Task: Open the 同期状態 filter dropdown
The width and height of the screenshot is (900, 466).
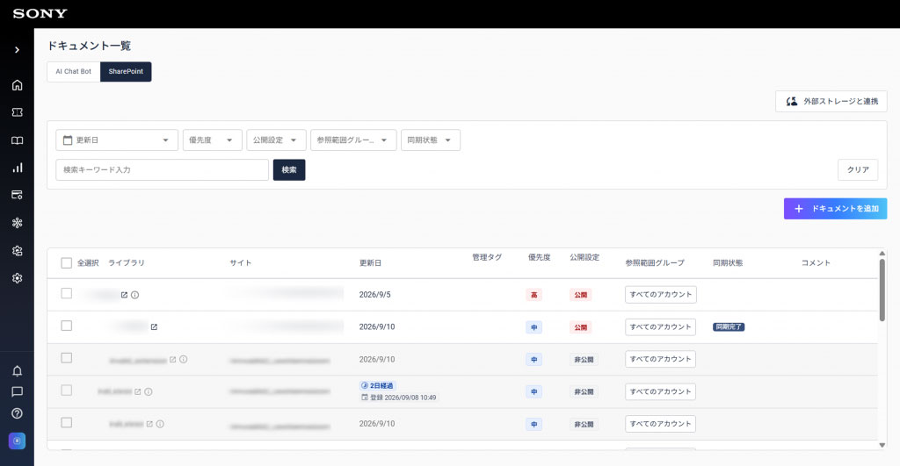Action: coord(431,140)
